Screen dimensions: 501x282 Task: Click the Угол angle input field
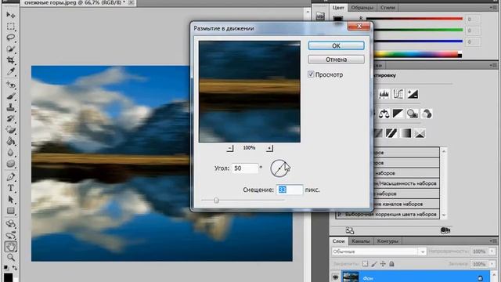coord(245,168)
